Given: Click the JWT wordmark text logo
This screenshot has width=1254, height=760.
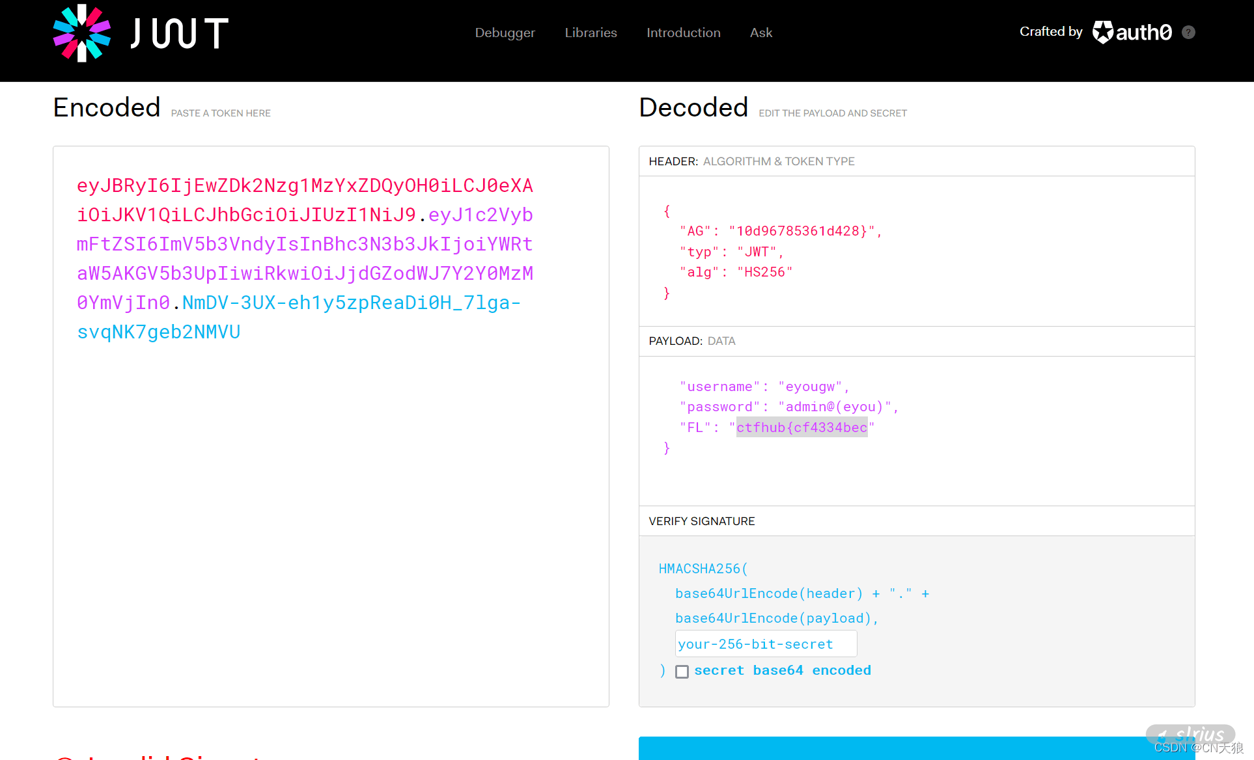Looking at the screenshot, I should 180,33.
